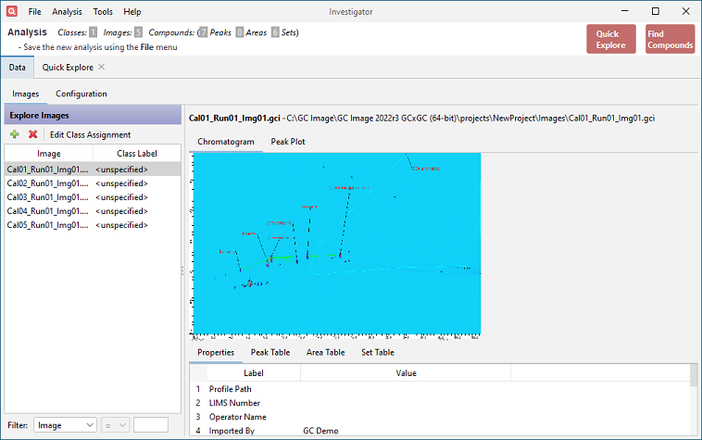Open the Peak Table tab
The image size is (702, 440).
tap(270, 352)
